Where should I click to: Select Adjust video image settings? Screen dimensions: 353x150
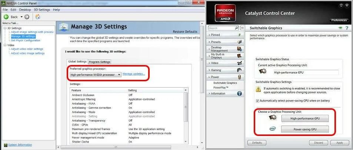[28, 53]
